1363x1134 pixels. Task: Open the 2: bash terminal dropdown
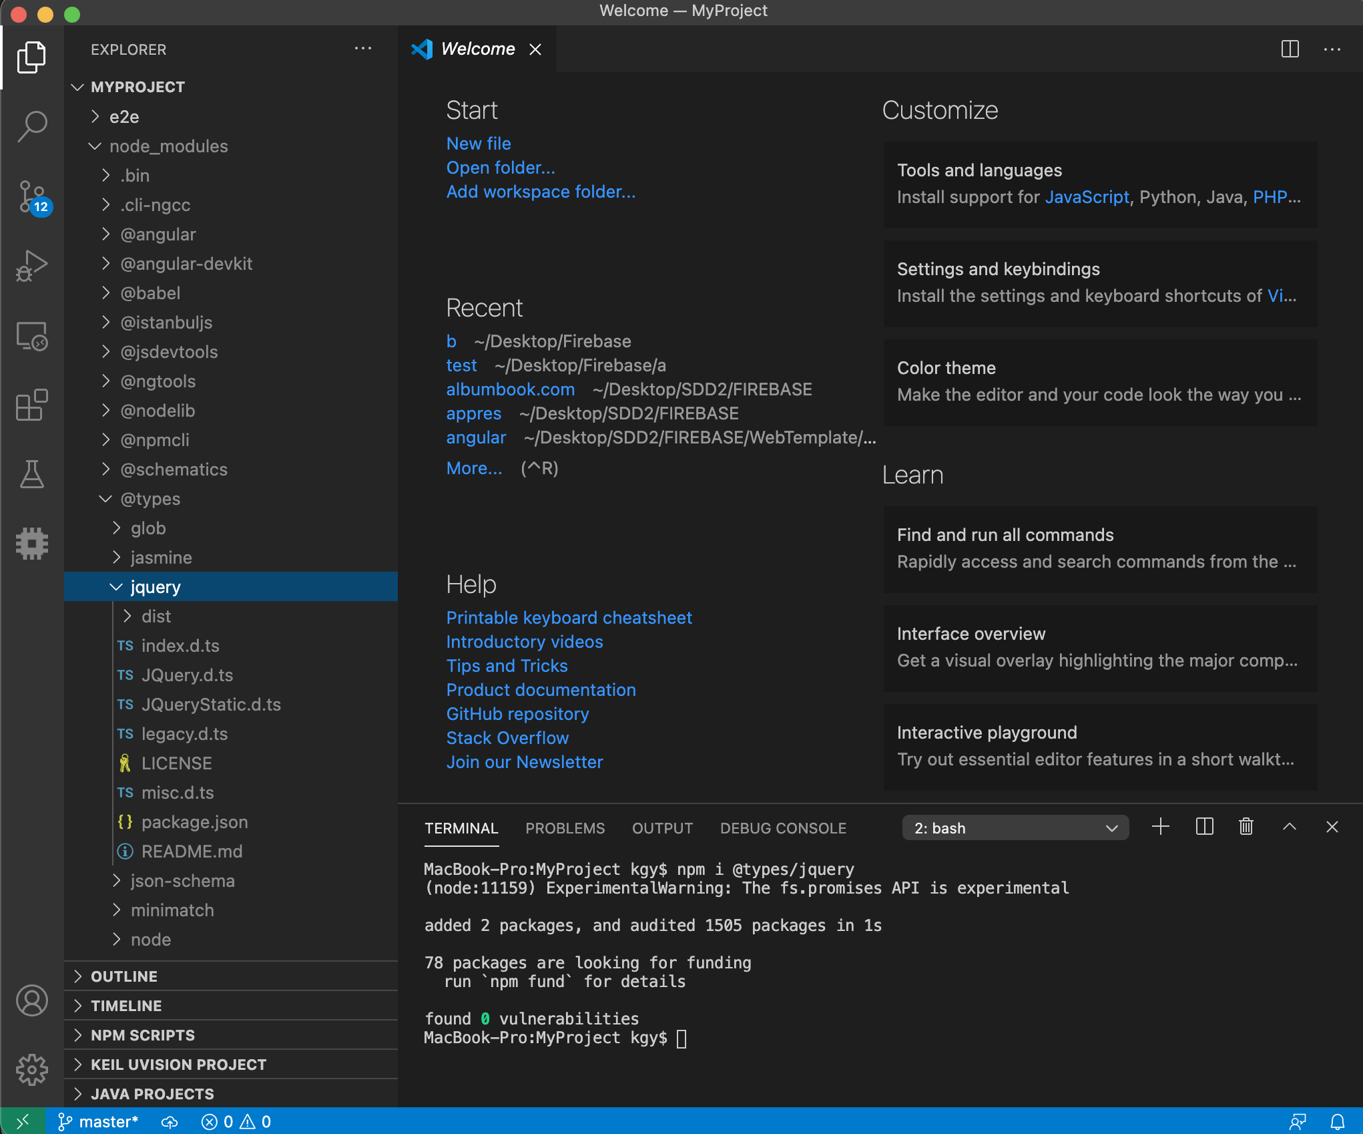pos(1015,828)
